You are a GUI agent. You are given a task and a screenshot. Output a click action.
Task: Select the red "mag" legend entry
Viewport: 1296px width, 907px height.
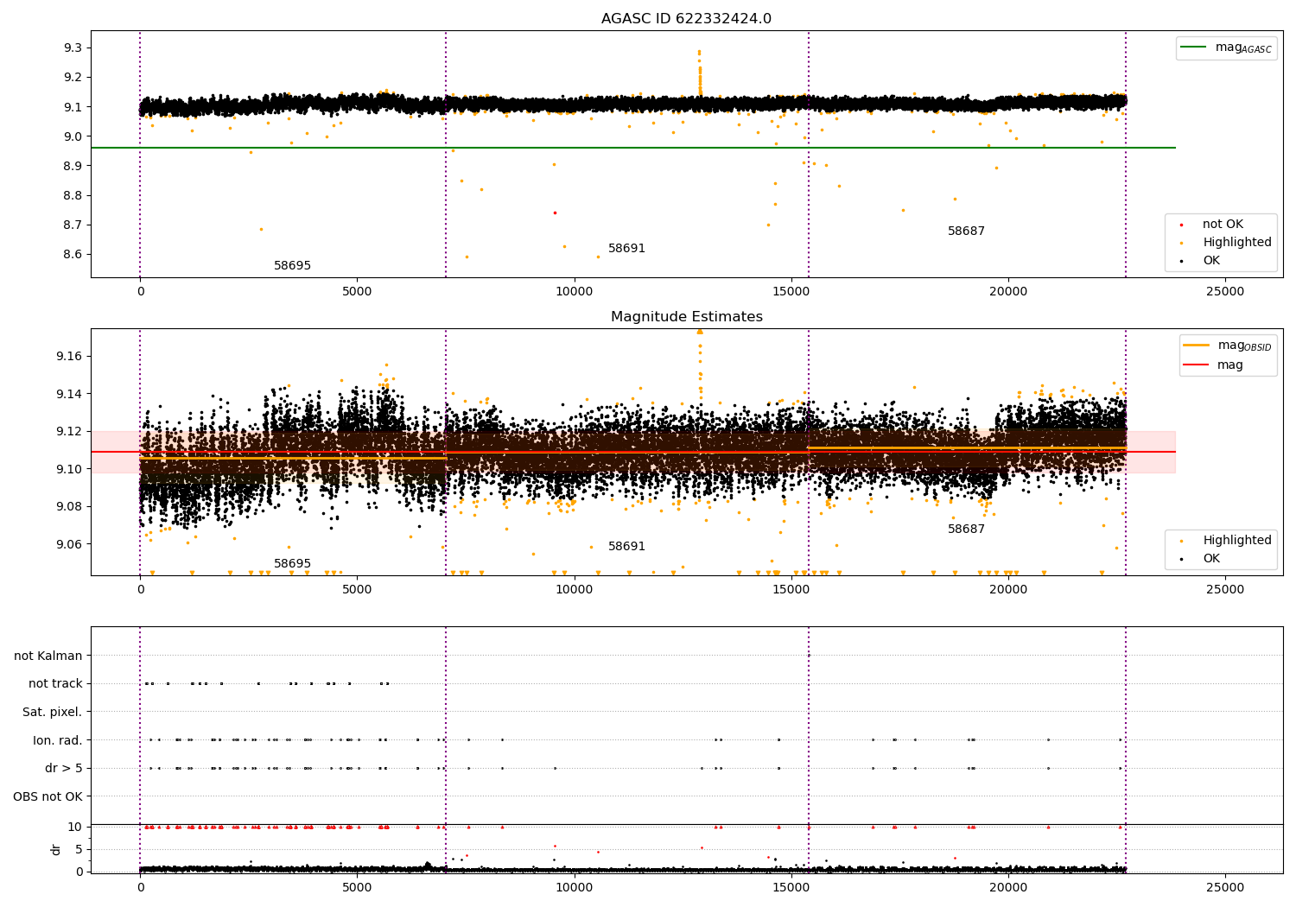[1214, 365]
